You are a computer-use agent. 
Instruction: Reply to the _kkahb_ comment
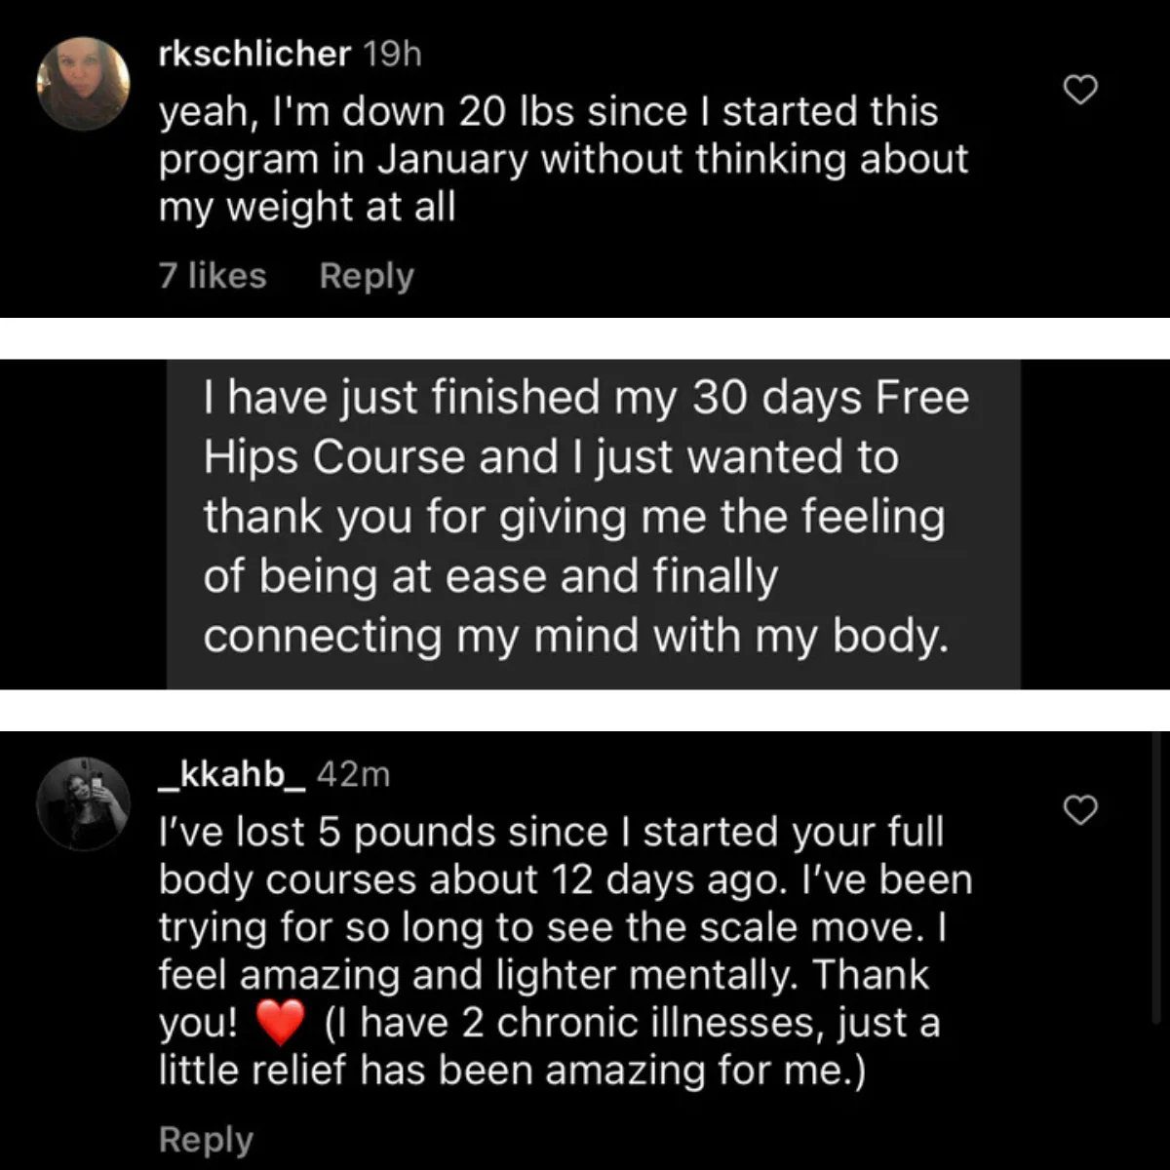[x=206, y=1139]
